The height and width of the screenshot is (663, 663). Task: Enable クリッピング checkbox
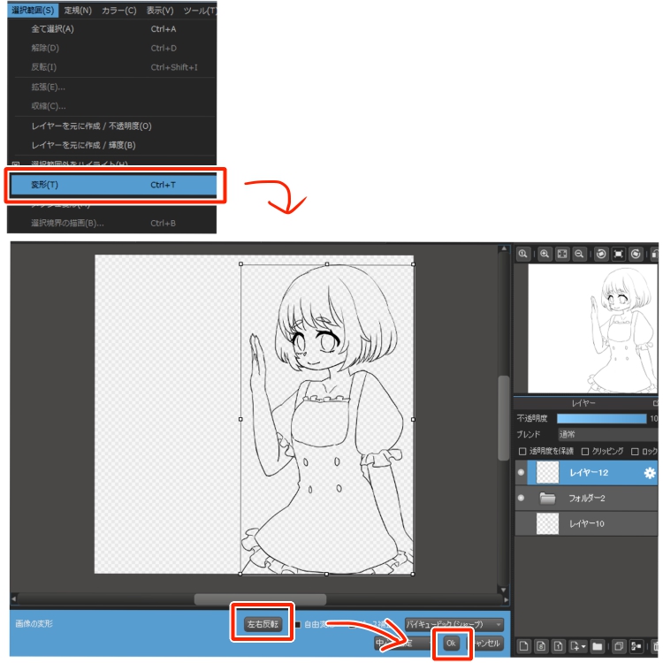pos(585,452)
